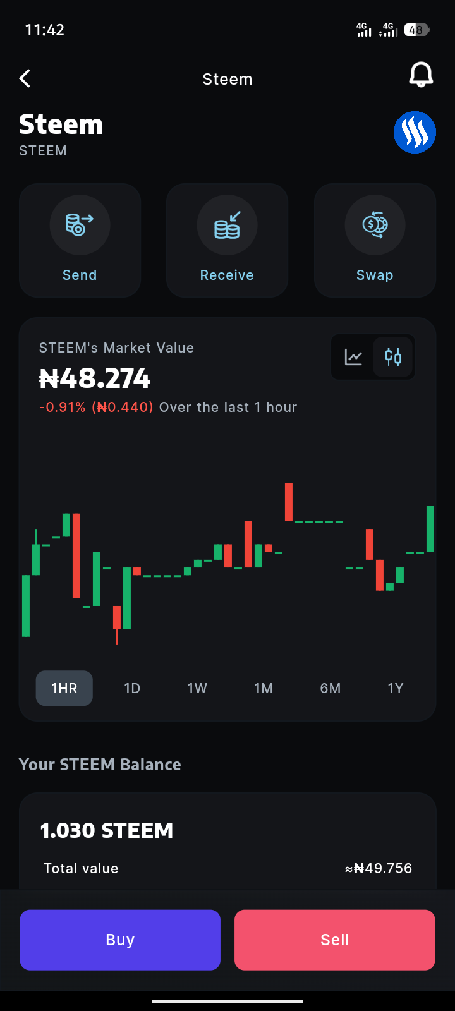Image resolution: width=455 pixels, height=1011 pixels.
Task: Select the 1M time range
Action: click(x=264, y=688)
